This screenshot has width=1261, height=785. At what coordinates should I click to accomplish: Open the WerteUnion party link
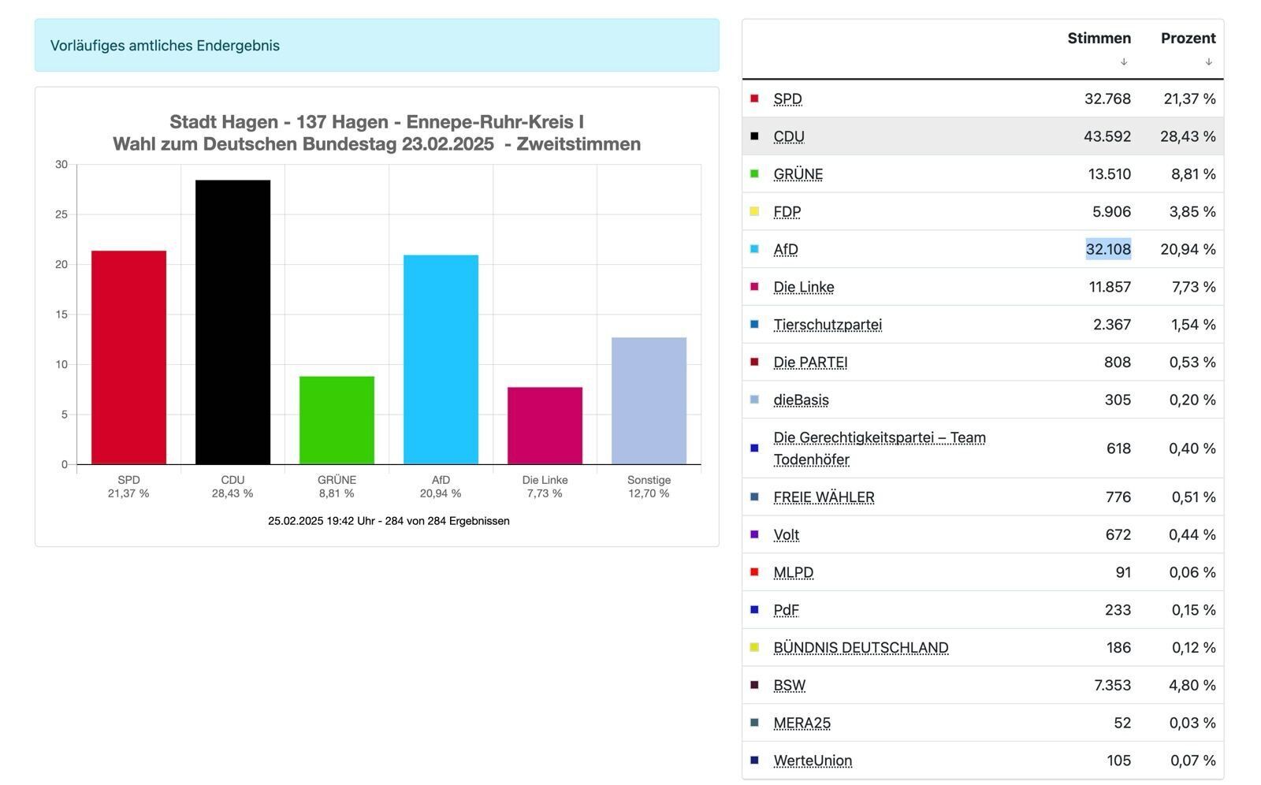click(x=813, y=761)
